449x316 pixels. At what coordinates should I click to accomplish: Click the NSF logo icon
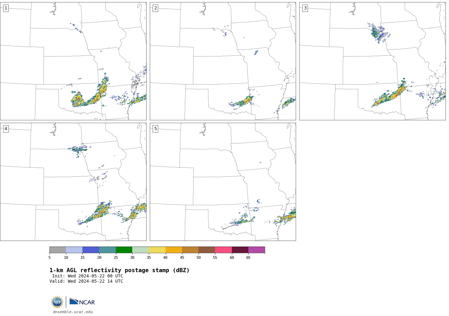[x=57, y=302]
